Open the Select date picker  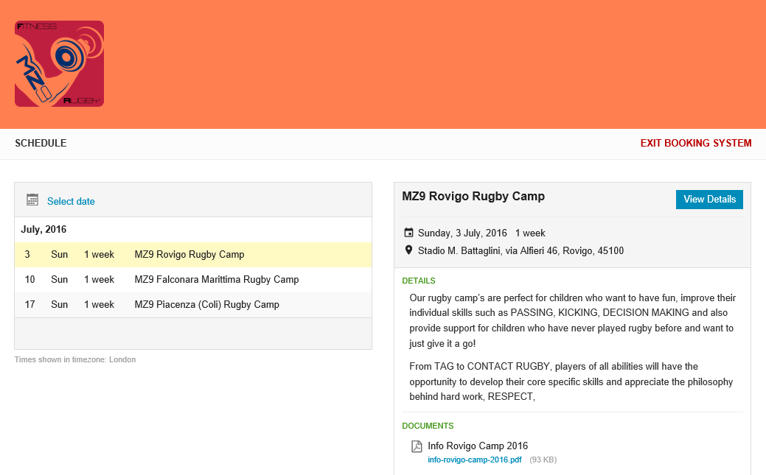pos(71,201)
